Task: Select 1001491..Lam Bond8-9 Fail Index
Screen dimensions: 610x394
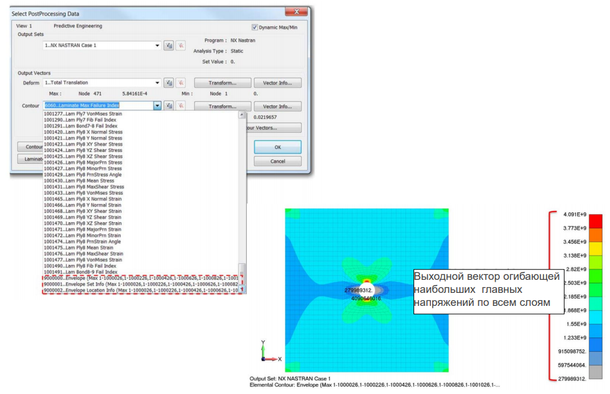Action: pyautogui.click(x=81, y=272)
